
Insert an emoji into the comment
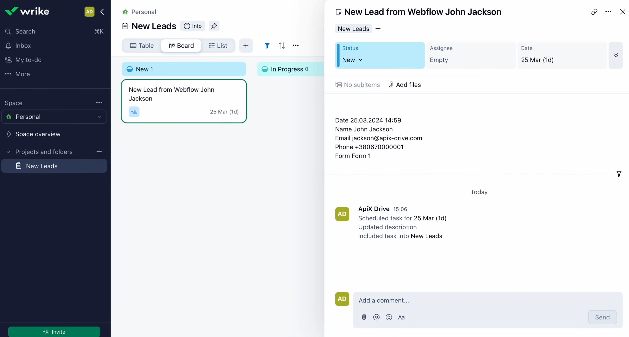pyautogui.click(x=389, y=317)
